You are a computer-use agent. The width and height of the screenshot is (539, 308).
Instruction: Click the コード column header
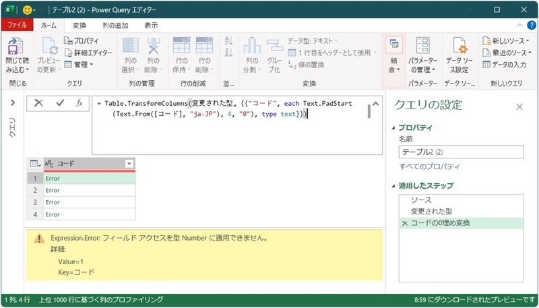click(90, 164)
